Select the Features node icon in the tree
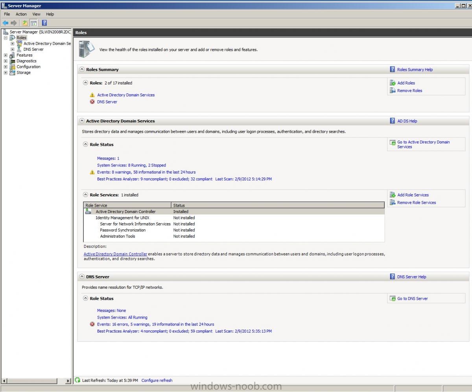472x392 pixels. [x=13, y=55]
